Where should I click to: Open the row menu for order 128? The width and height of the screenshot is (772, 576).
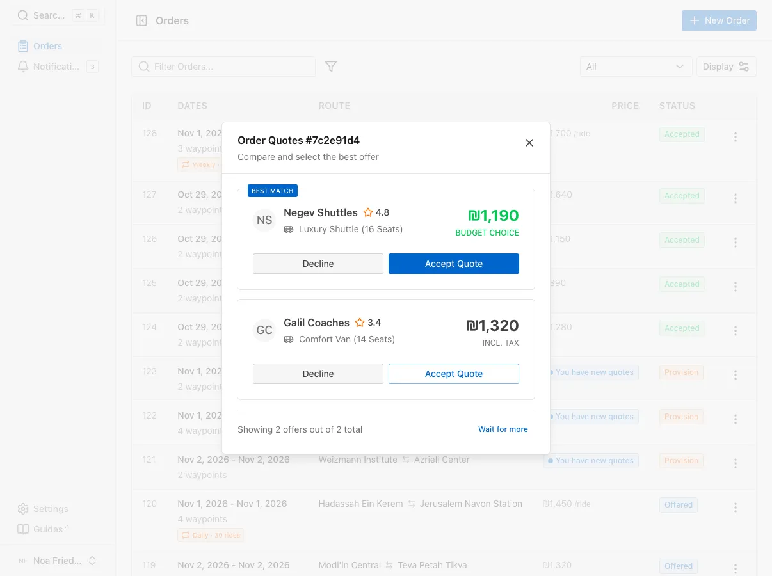(x=736, y=137)
